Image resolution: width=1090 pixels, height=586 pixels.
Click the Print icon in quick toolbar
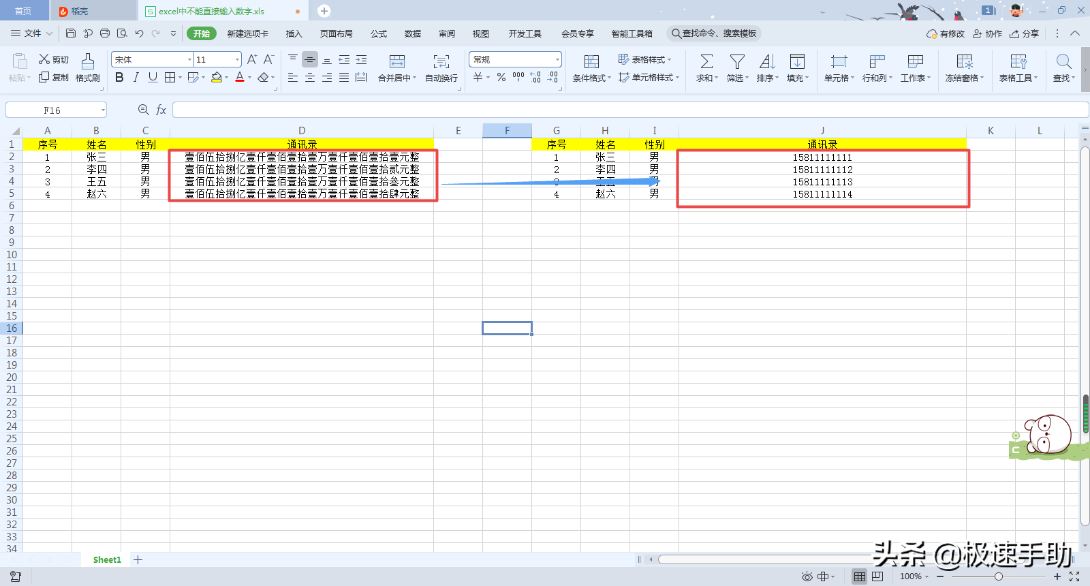(x=105, y=33)
